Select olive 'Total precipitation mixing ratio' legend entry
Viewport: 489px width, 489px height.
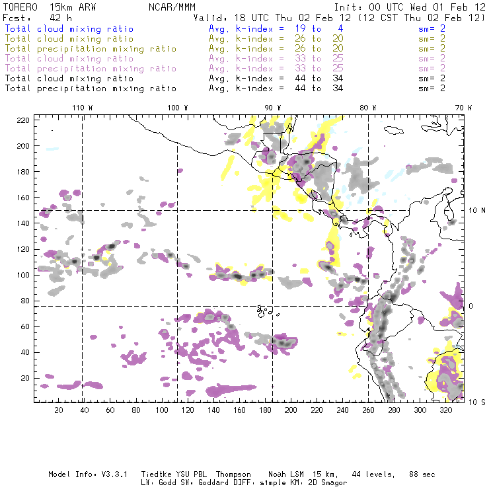91,49
